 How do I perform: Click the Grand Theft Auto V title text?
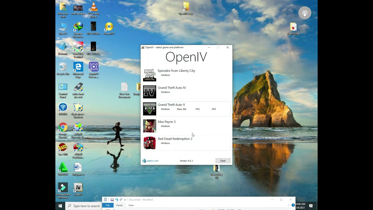tap(171, 105)
